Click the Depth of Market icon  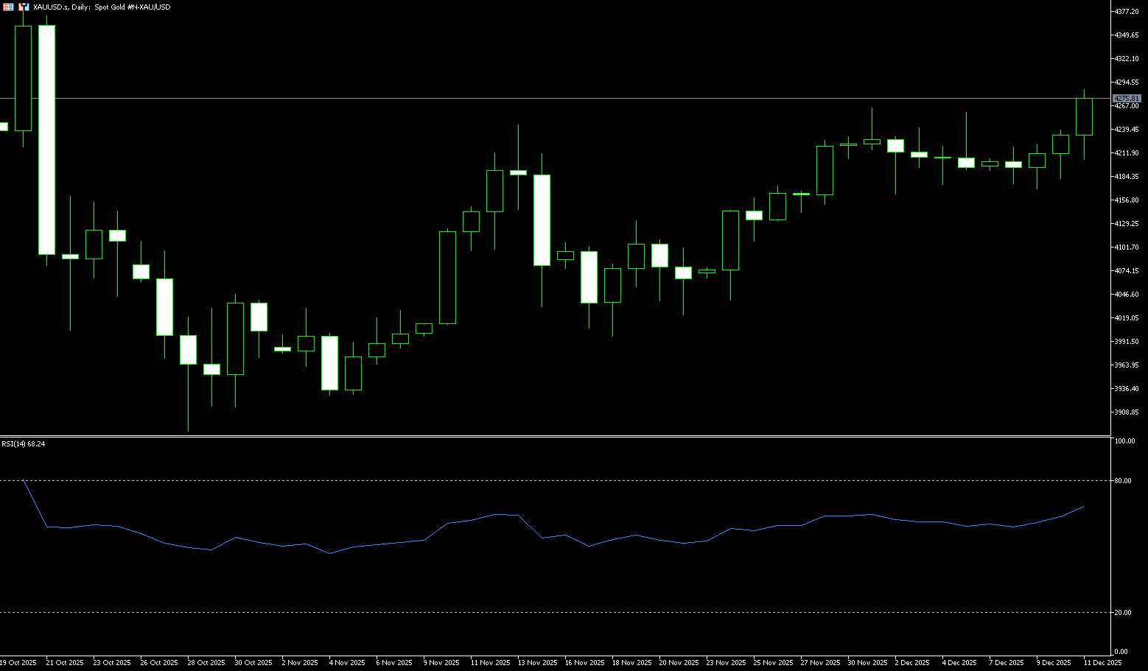click(x=7, y=7)
